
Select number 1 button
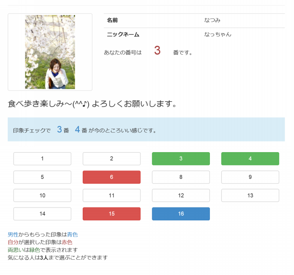click(42, 159)
